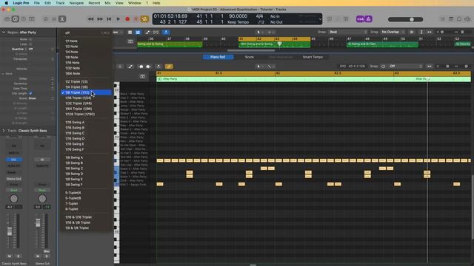The image size is (474, 266).
Task: Click Go to Beginning transport button
Action: pyautogui.click(x=109, y=19)
